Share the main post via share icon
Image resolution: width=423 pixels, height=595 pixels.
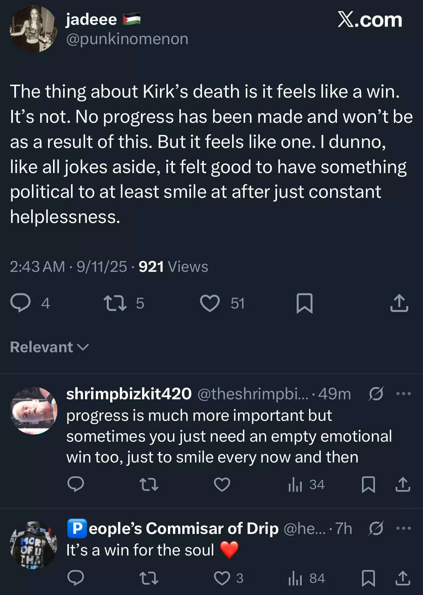[x=399, y=303]
